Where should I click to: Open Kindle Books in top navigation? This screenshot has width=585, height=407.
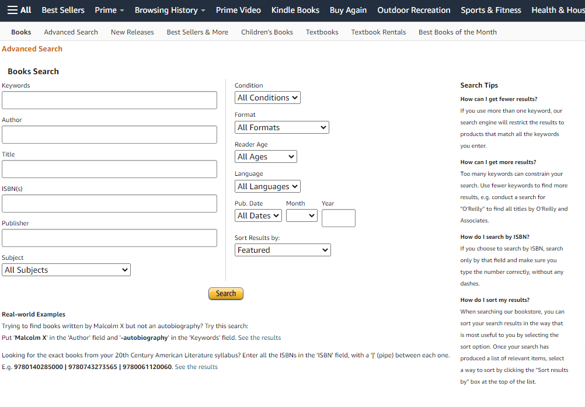click(295, 10)
